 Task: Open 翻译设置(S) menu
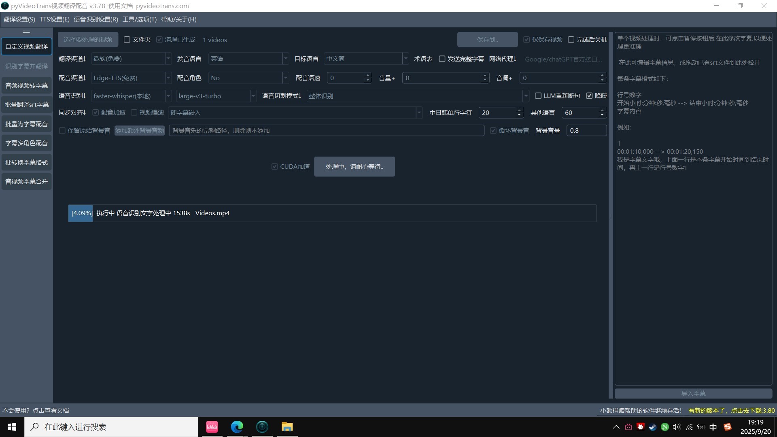[19, 19]
